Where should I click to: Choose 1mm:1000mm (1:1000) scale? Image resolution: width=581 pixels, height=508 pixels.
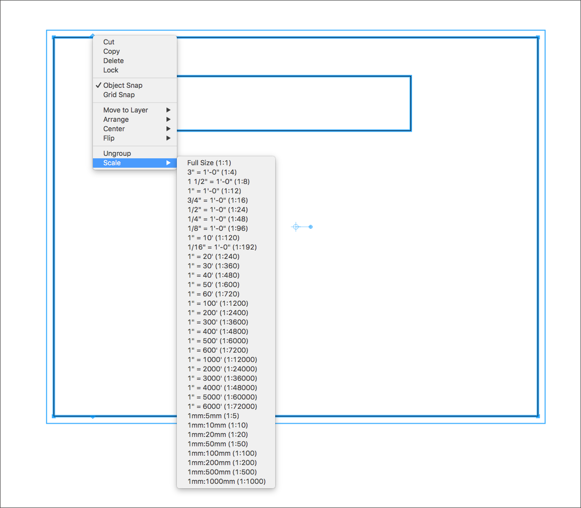pos(226,481)
